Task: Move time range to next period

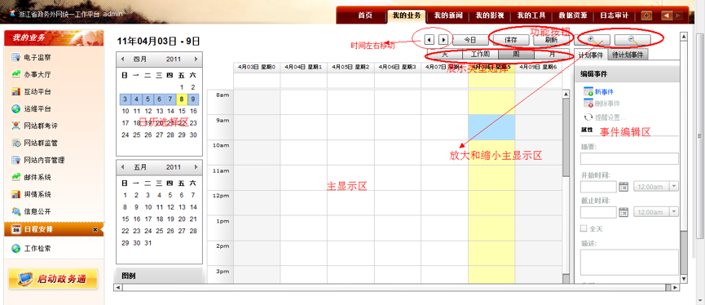Action: pyautogui.click(x=443, y=40)
